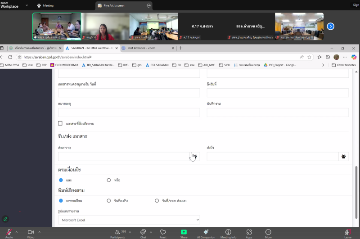Expand audio options arrow next to Audio
This screenshot has height=239, width=360.
click(x=17, y=232)
